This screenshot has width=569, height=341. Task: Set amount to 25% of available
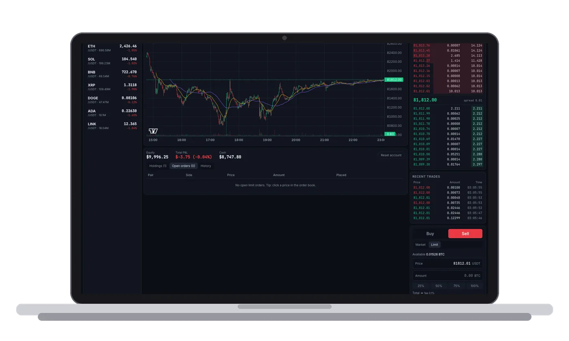(421, 286)
